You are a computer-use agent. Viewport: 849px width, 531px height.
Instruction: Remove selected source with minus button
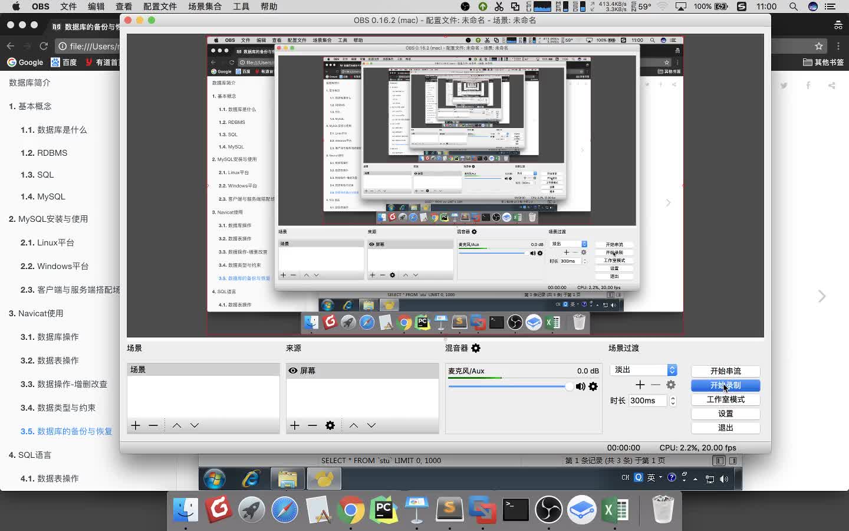click(x=312, y=425)
